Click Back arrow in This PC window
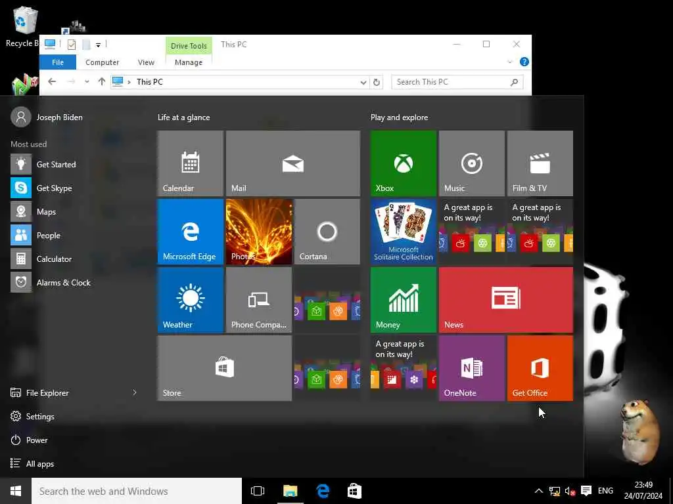The image size is (673, 504). pos(52,81)
